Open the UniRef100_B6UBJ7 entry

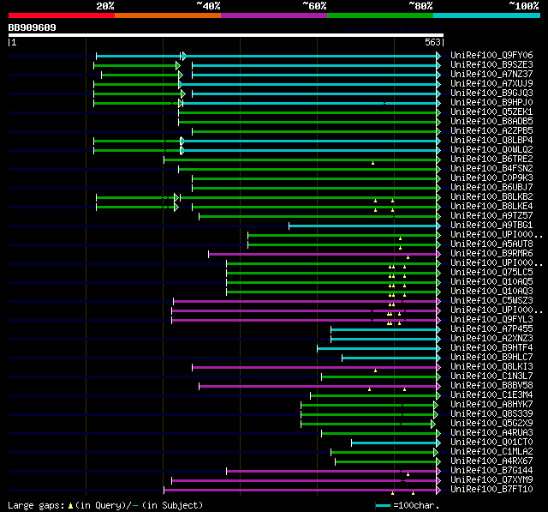click(491, 188)
